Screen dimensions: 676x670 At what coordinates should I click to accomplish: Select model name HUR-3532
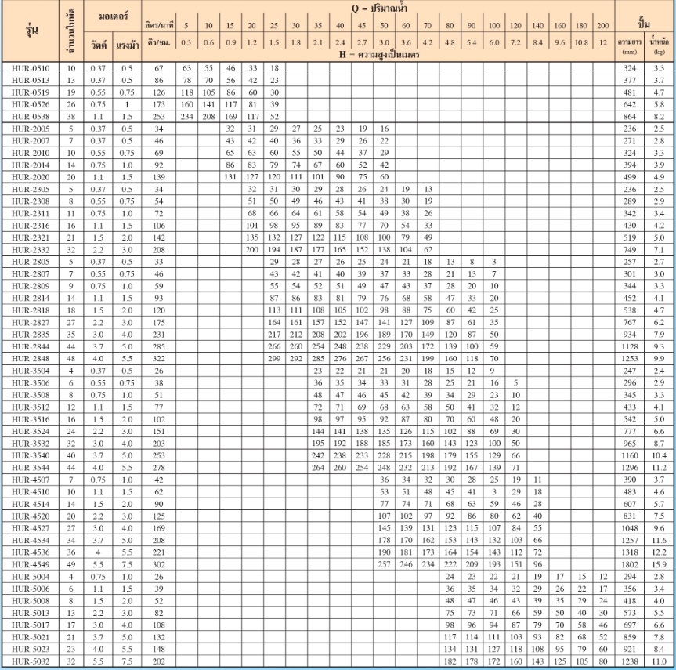pyautogui.click(x=31, y=444)
